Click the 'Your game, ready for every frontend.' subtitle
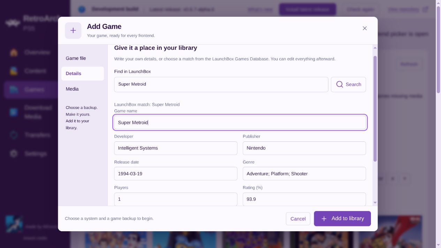The height and width of the screenshot is (248, 441). 121,36
